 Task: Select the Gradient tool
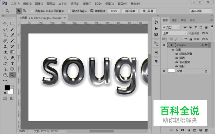(x=12, y=52)
